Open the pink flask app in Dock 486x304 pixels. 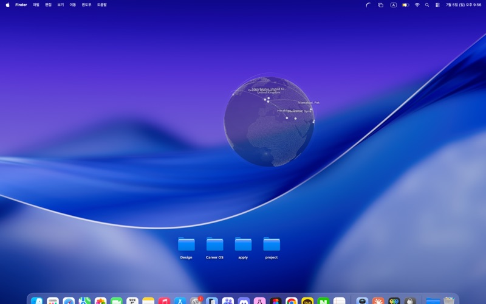pyautogui.click(x=260, y=301)
